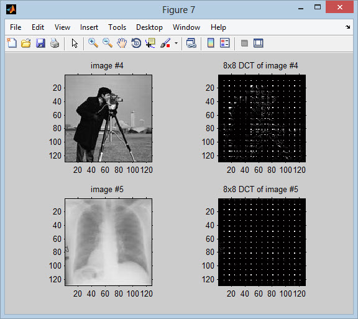Click the Link Plot toolbar button
This screenshot has height=319, width=358.
(191, 43)
